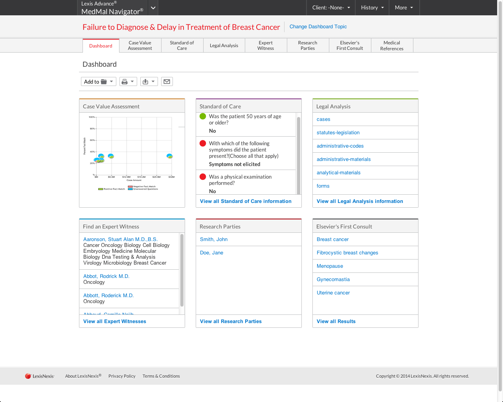Screen dimensions: 503x402
Task: Open the Client: -None- dropdown
Action: (x=331, y=7)
